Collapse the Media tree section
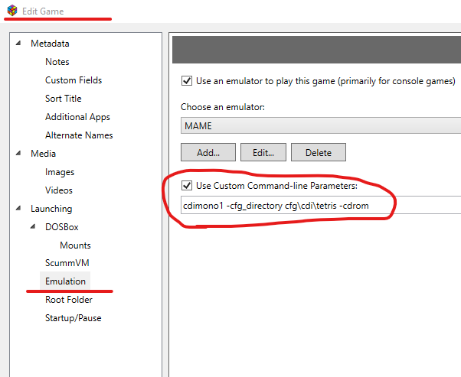Image resolution: width=461 pixels, height=377 pixels. pos(18,153)
